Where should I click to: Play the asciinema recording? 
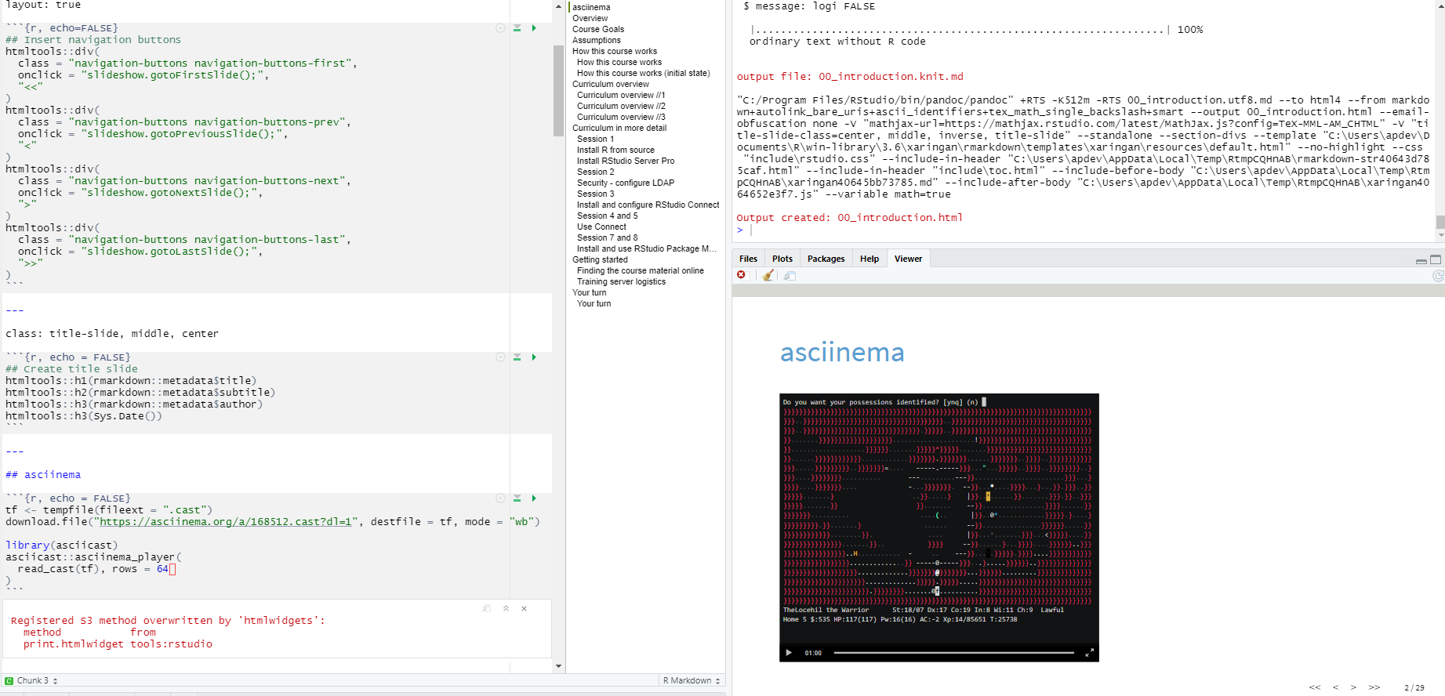click(789, 653)
